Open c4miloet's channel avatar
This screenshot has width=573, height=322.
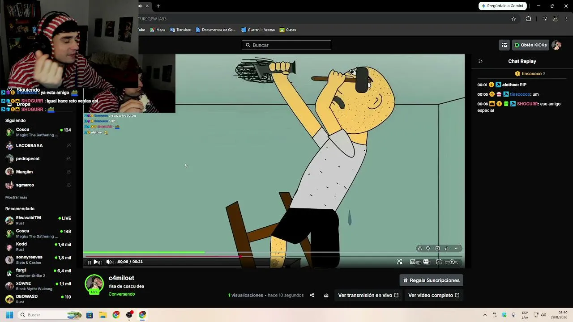pyautogui.click(x=94, y=284)
